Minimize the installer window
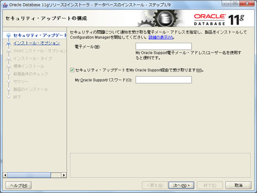The image size is (257, 193). (x=226, y=4)
